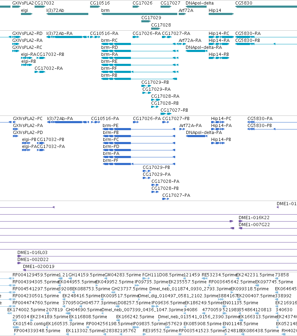Select the 'GH23737.5prime' EST label

[129, 289]
